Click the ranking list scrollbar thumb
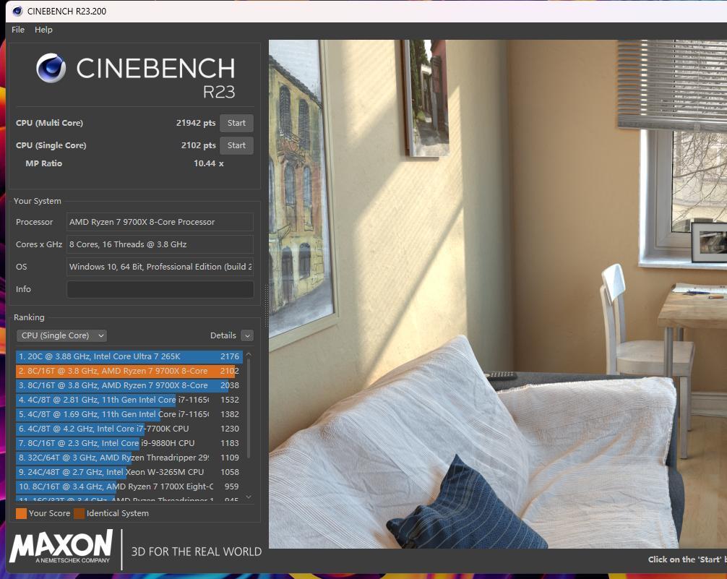This screenshot has height=579, width=727. 249,408
